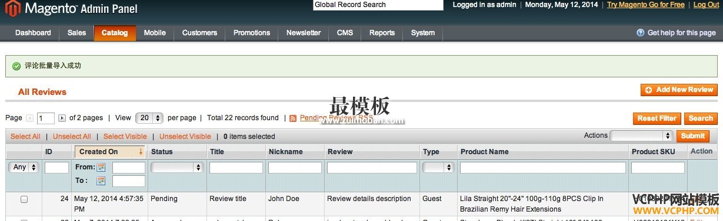Open the Customers menu
This screenshot has width=723, height=221.
click(x=199, y=33)
